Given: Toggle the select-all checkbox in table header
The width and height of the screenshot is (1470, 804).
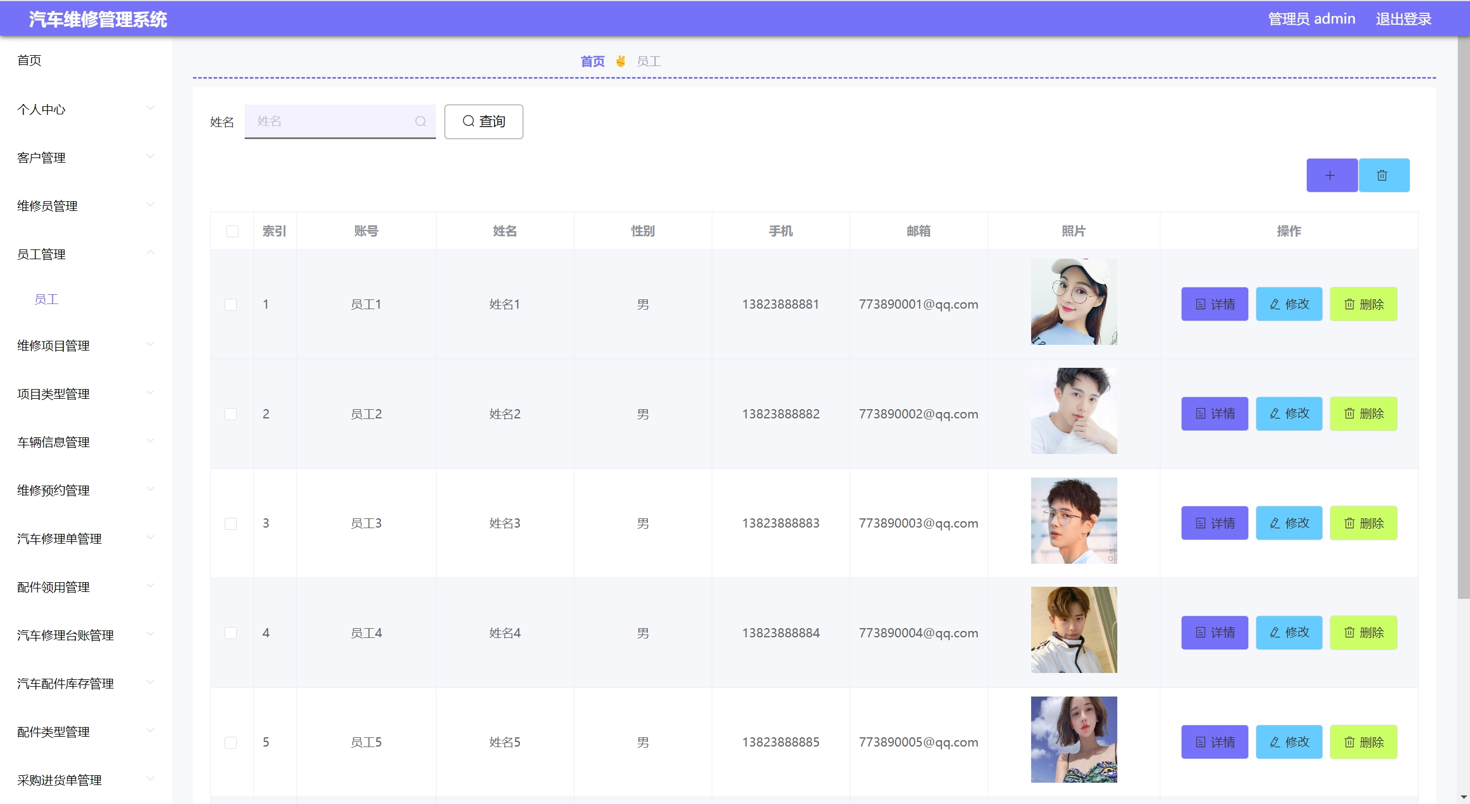Looking at the screenshot, I should pos(232,231).
